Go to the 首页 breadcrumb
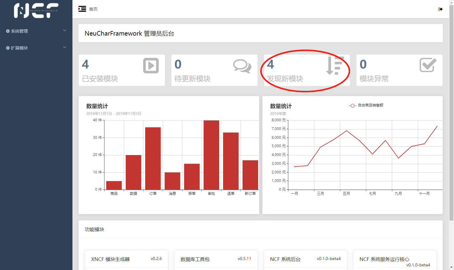The image size is (454, 270). [x=93, y=9]
